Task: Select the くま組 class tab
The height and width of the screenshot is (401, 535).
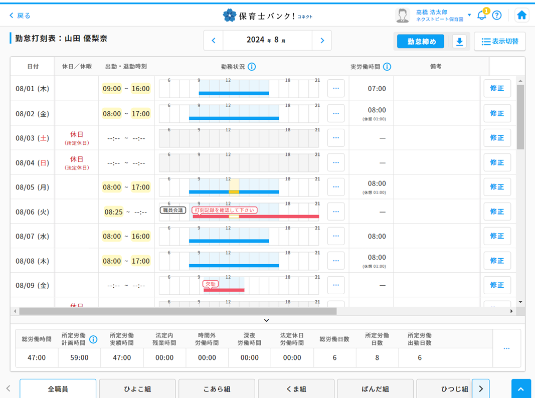Action: [296, 388]
